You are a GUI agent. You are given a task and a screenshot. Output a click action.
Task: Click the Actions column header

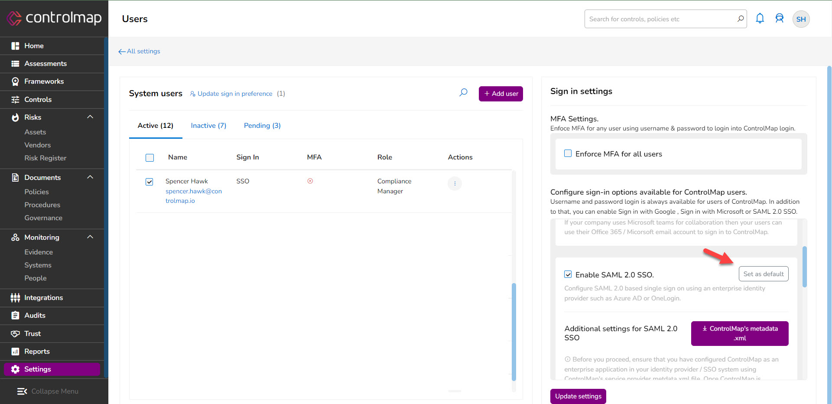pos(460,157)
